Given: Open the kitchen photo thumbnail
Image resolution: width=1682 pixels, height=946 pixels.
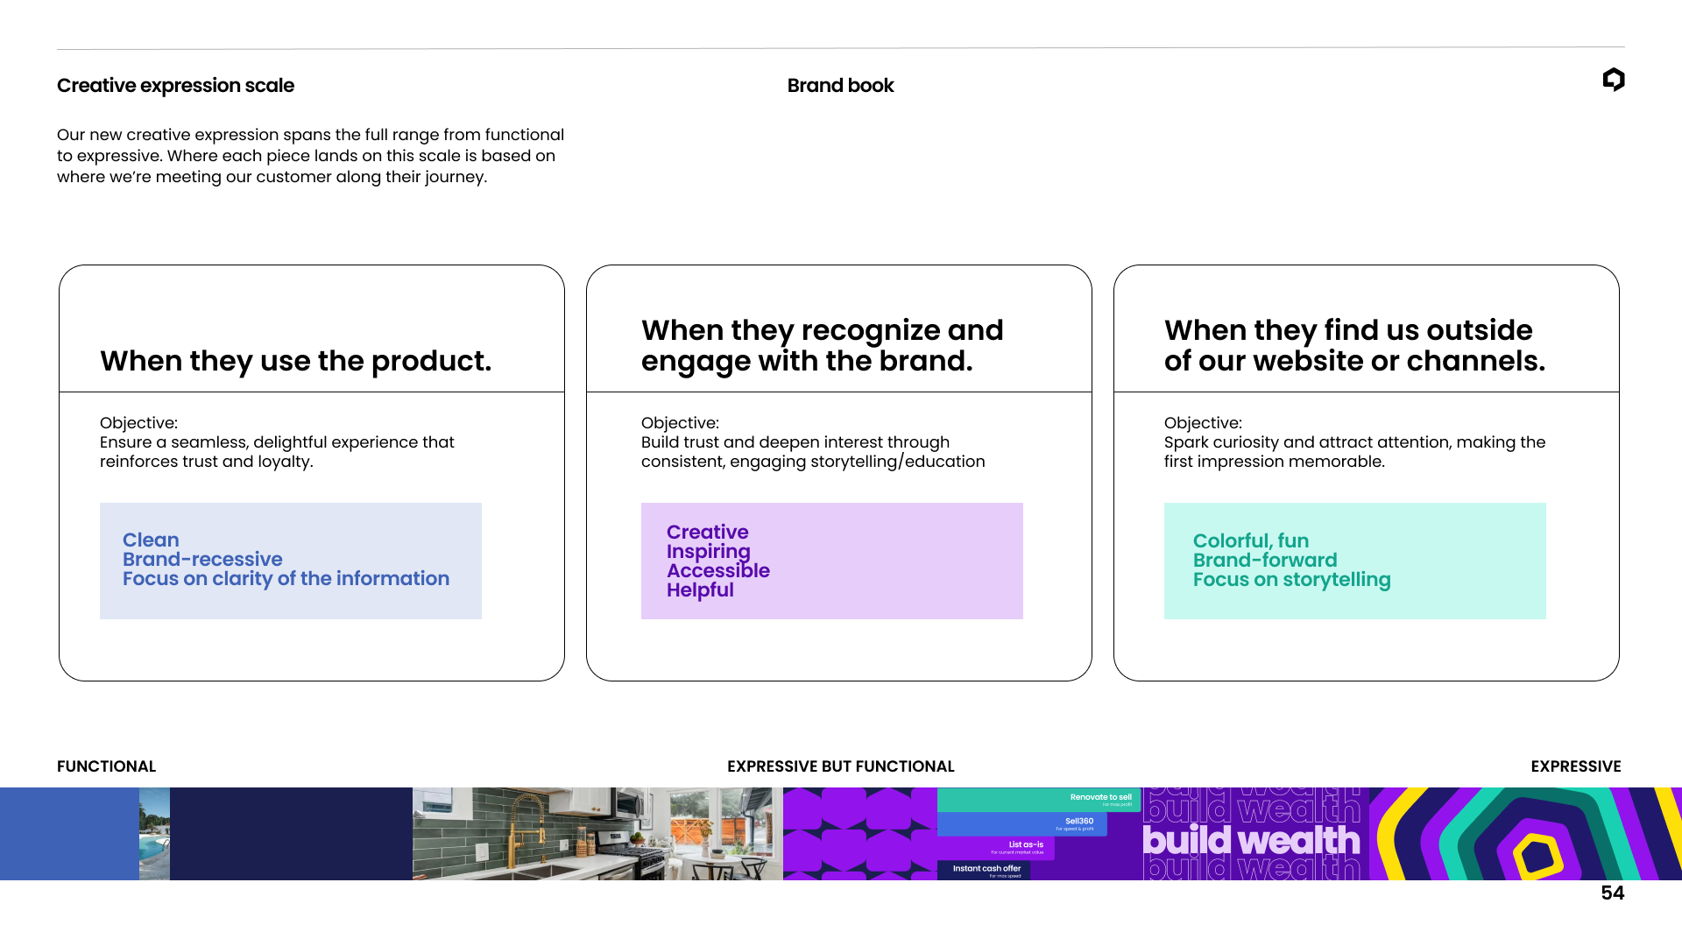Looking at the screenshot, I should [597, 833].
